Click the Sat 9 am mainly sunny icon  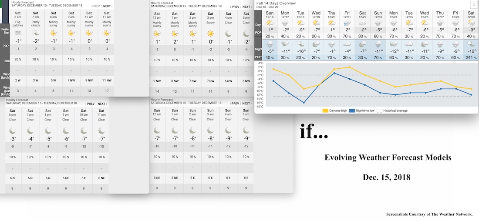71,33
